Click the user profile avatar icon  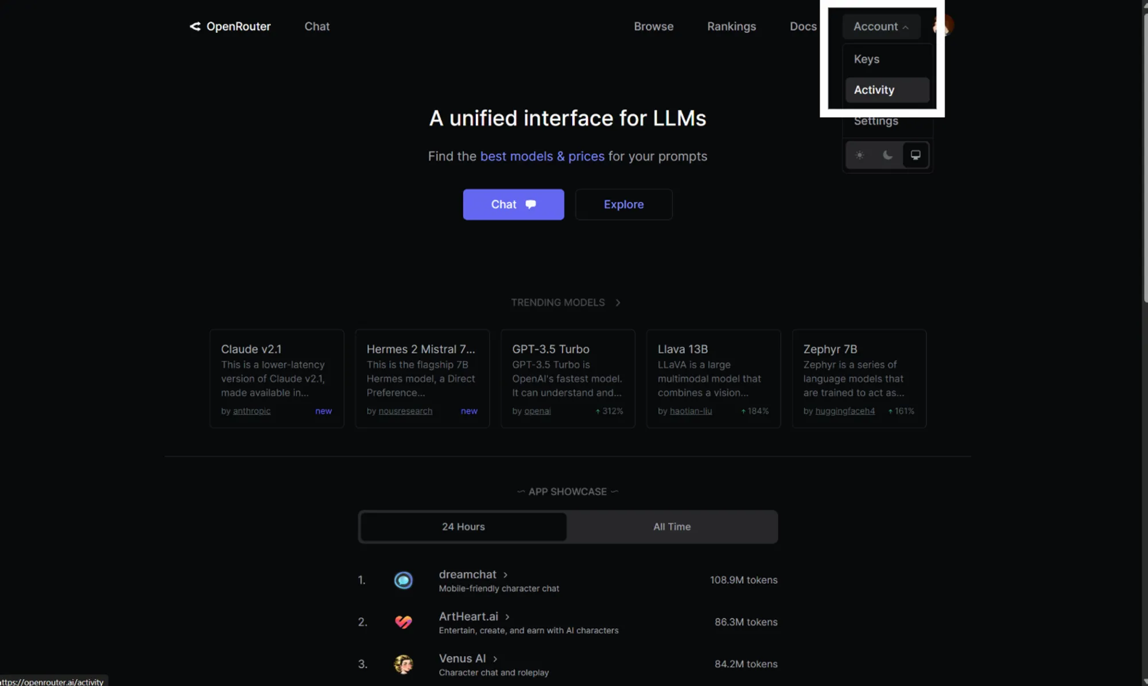(x=944, y=26)
